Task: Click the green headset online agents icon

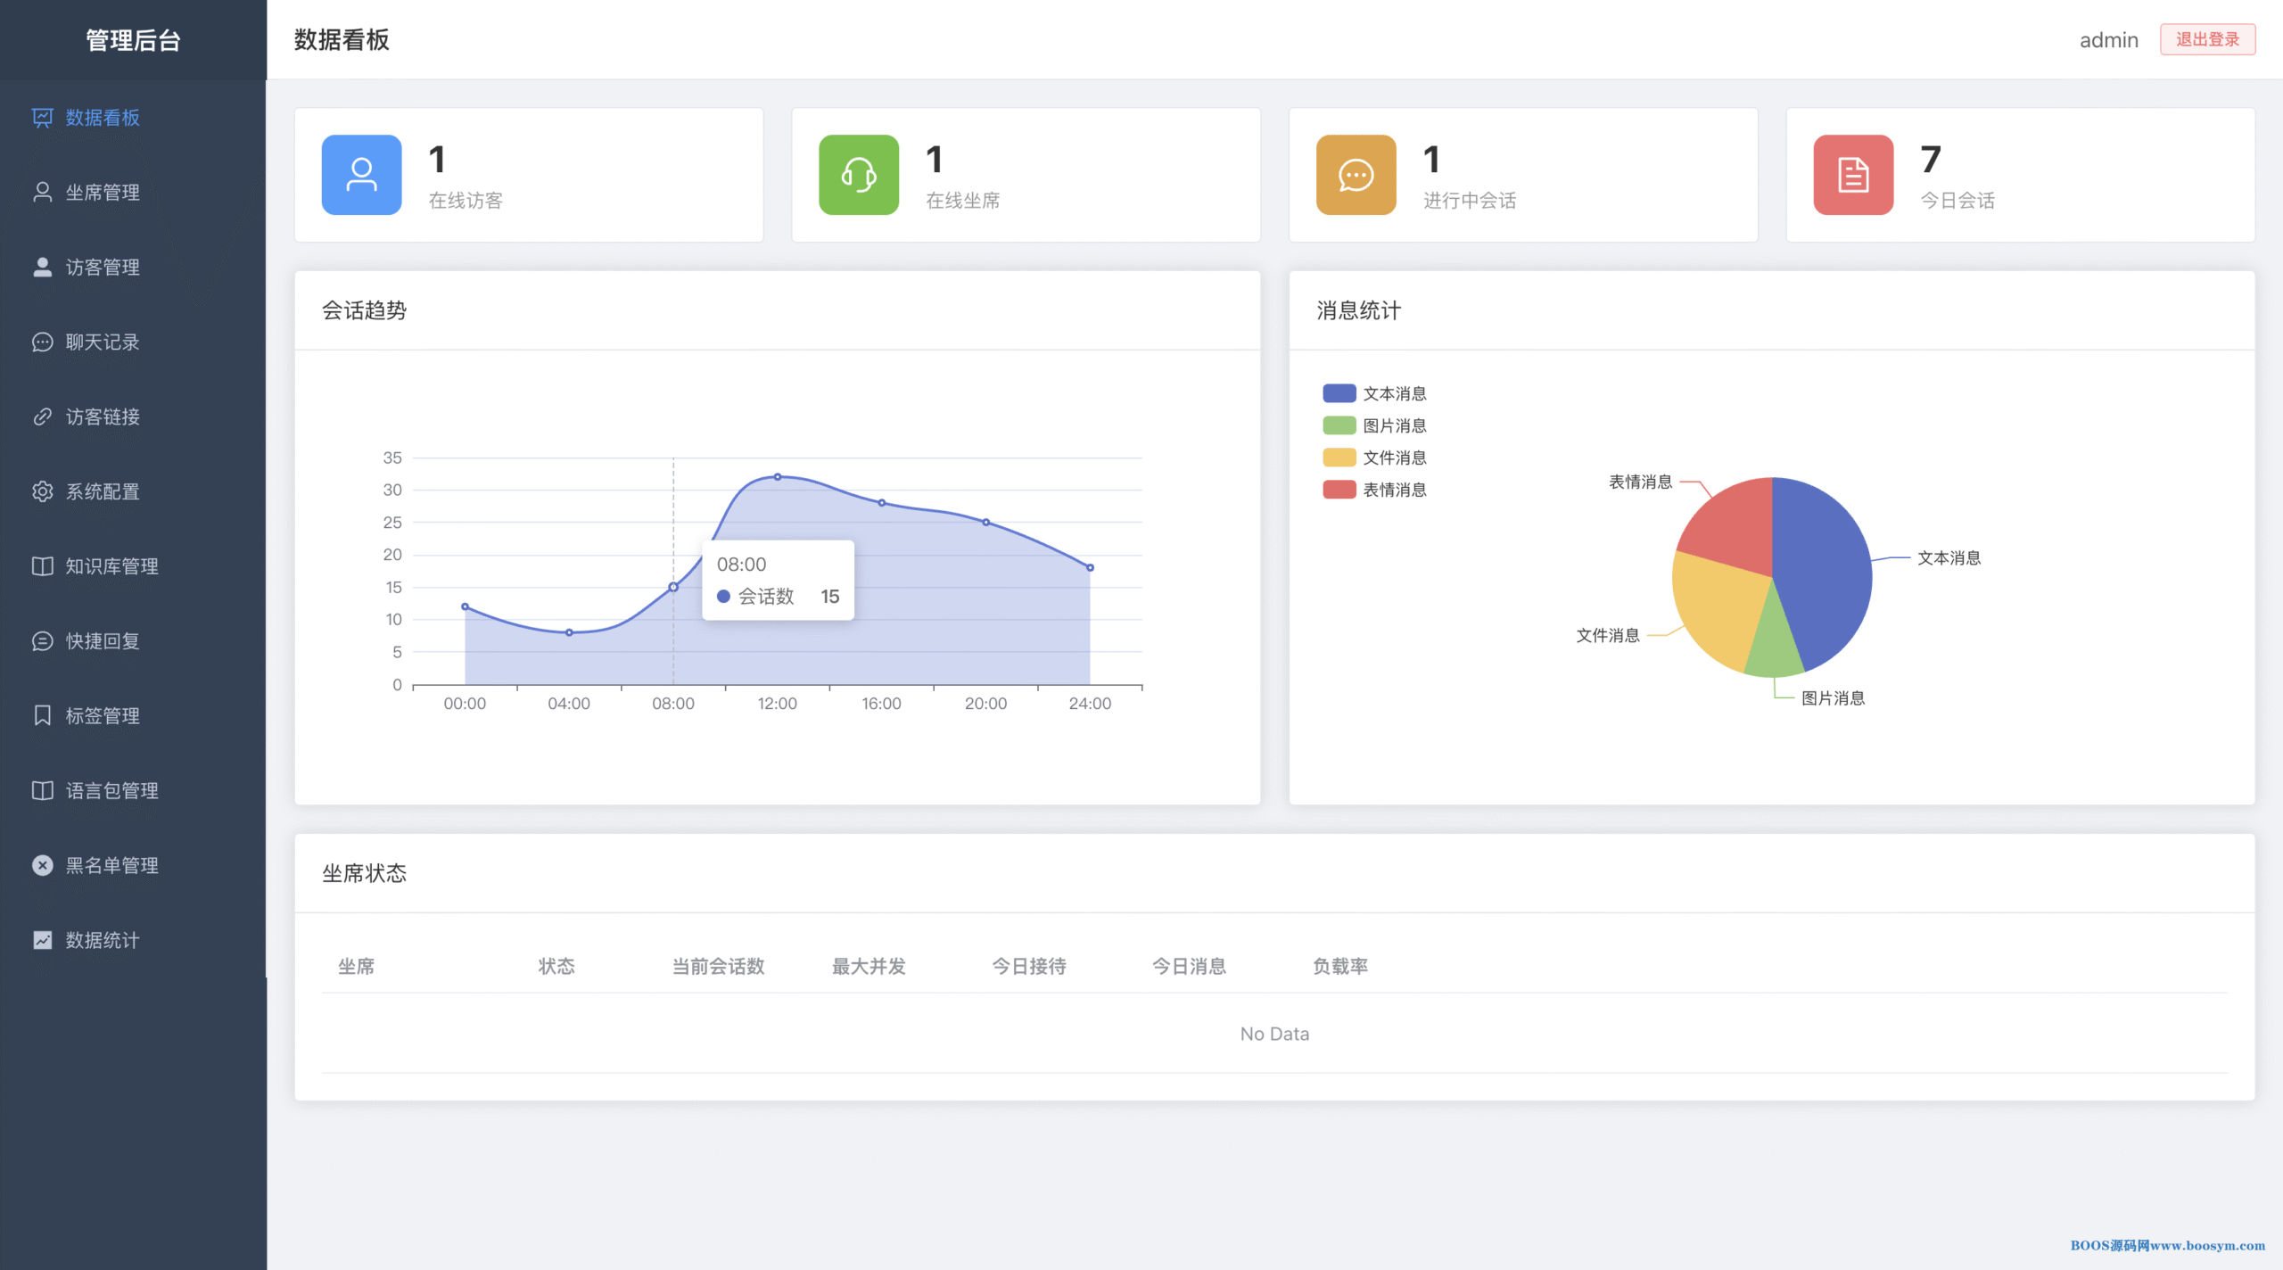Action: pyautogui.click(x=859, y=175)
